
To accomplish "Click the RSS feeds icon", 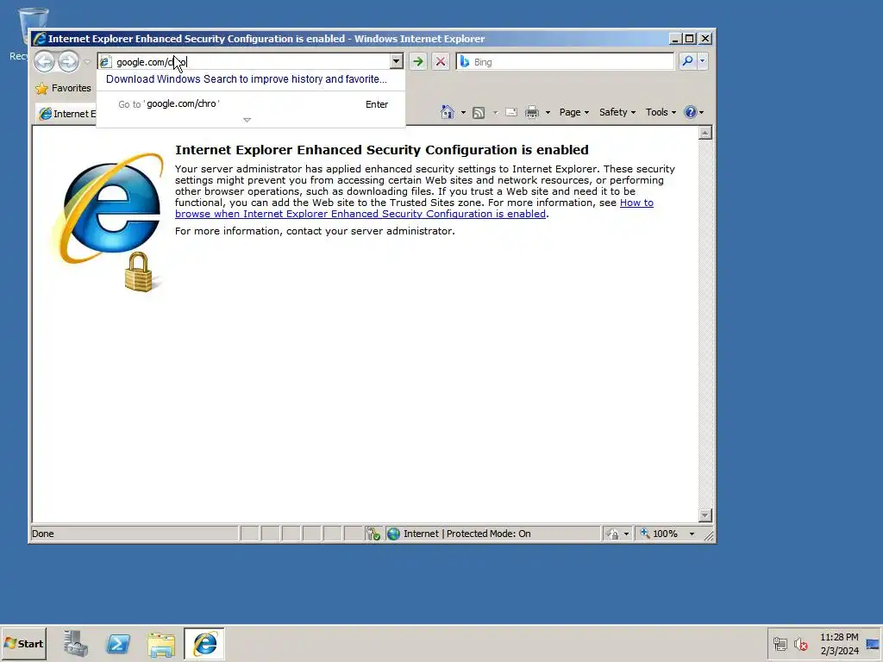I will pos(479,113).
